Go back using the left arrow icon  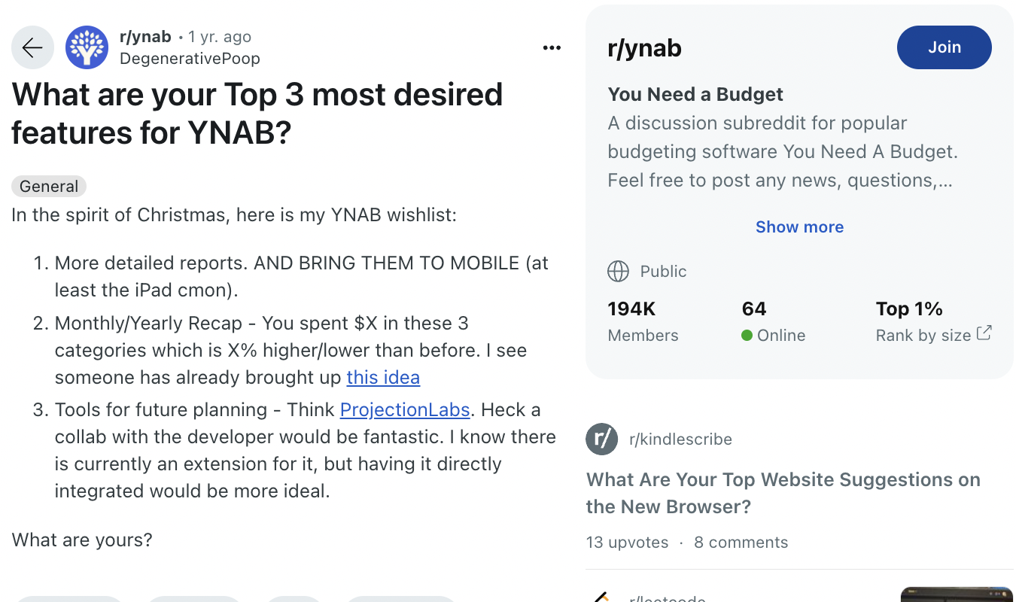[32, 47]
